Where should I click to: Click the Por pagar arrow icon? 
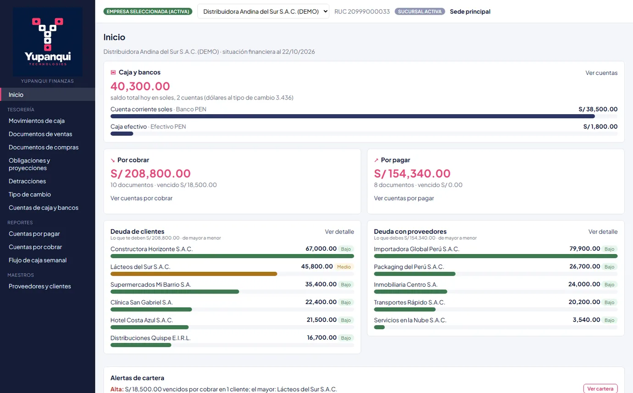pyautogui.click(x=377, y=161)
